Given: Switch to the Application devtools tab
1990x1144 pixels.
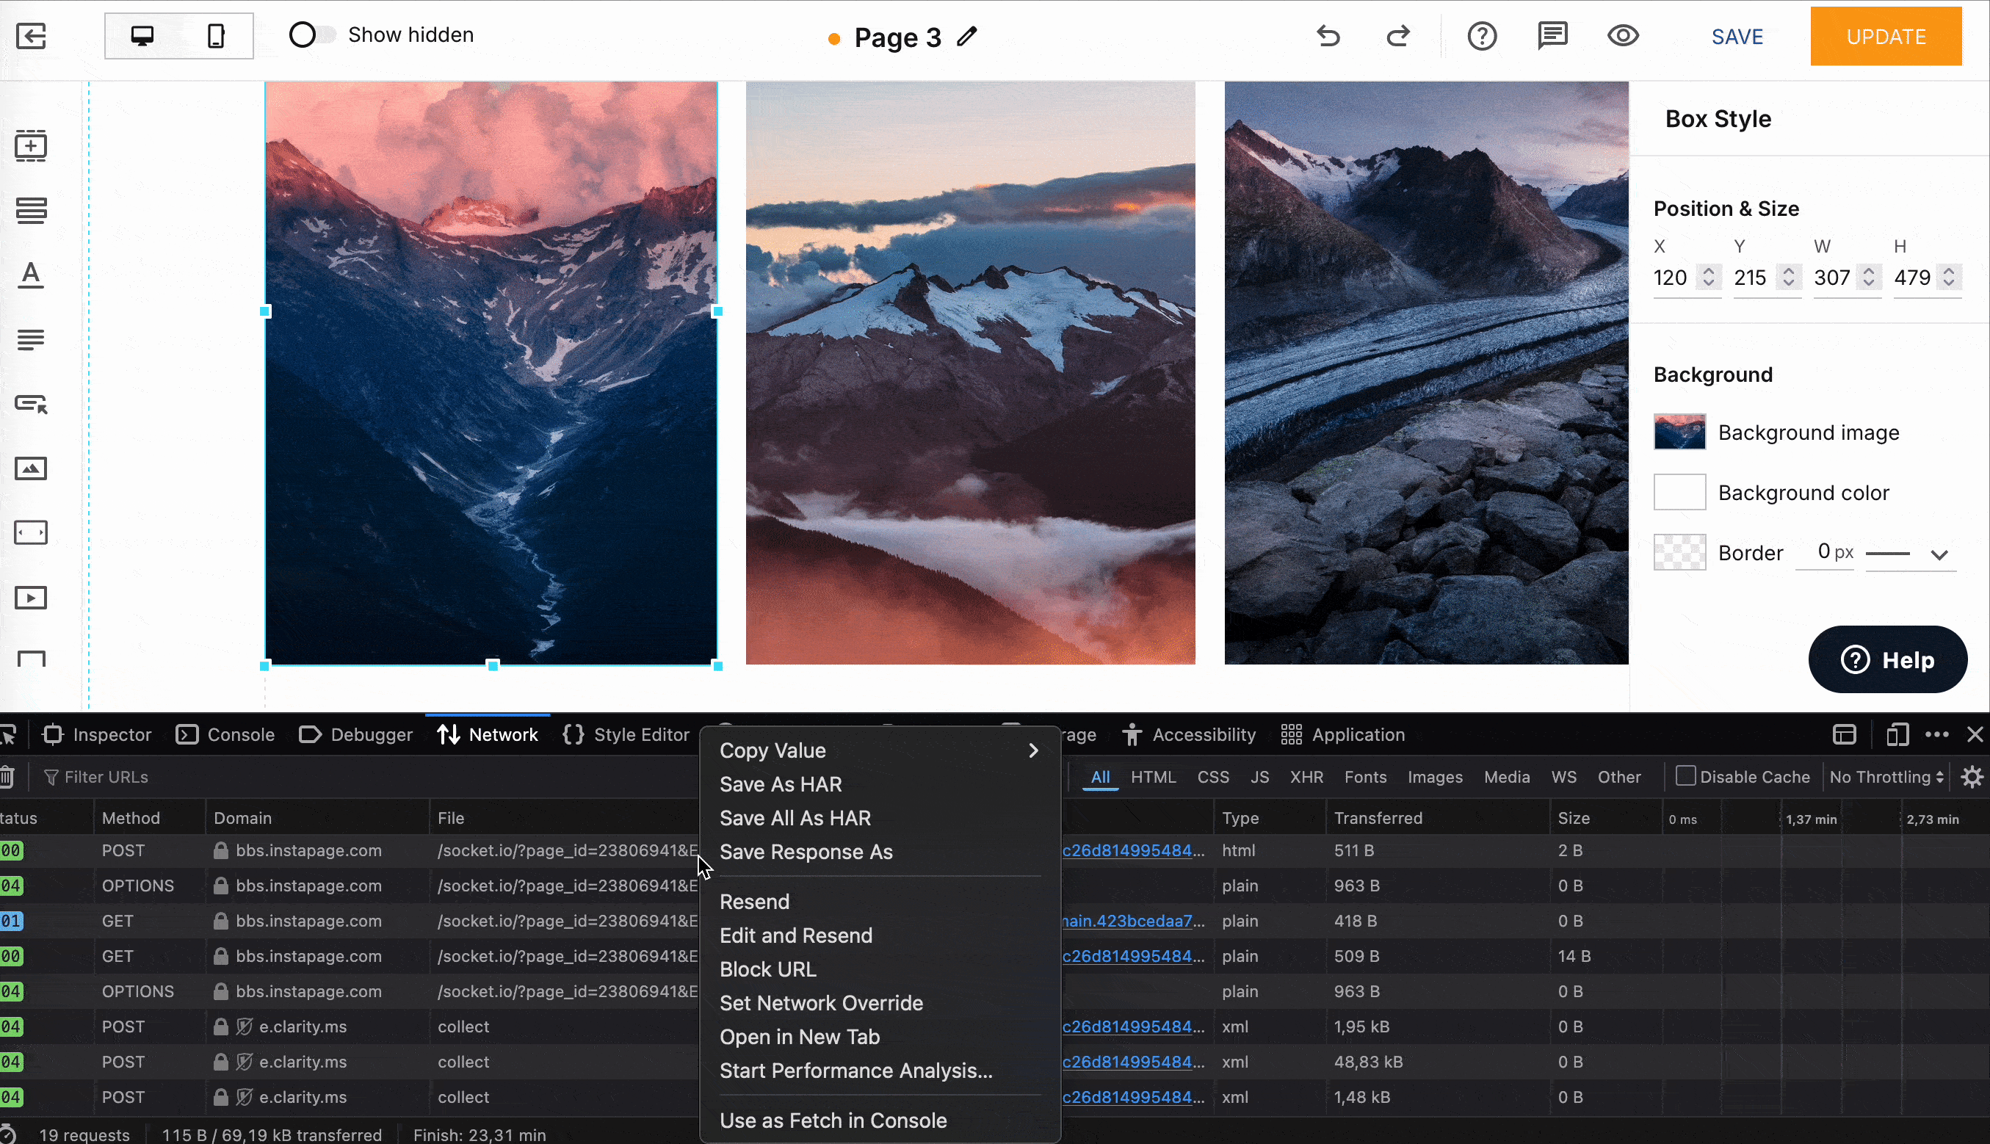Looking at the screenshot, I should click(x=1342, y=735).
